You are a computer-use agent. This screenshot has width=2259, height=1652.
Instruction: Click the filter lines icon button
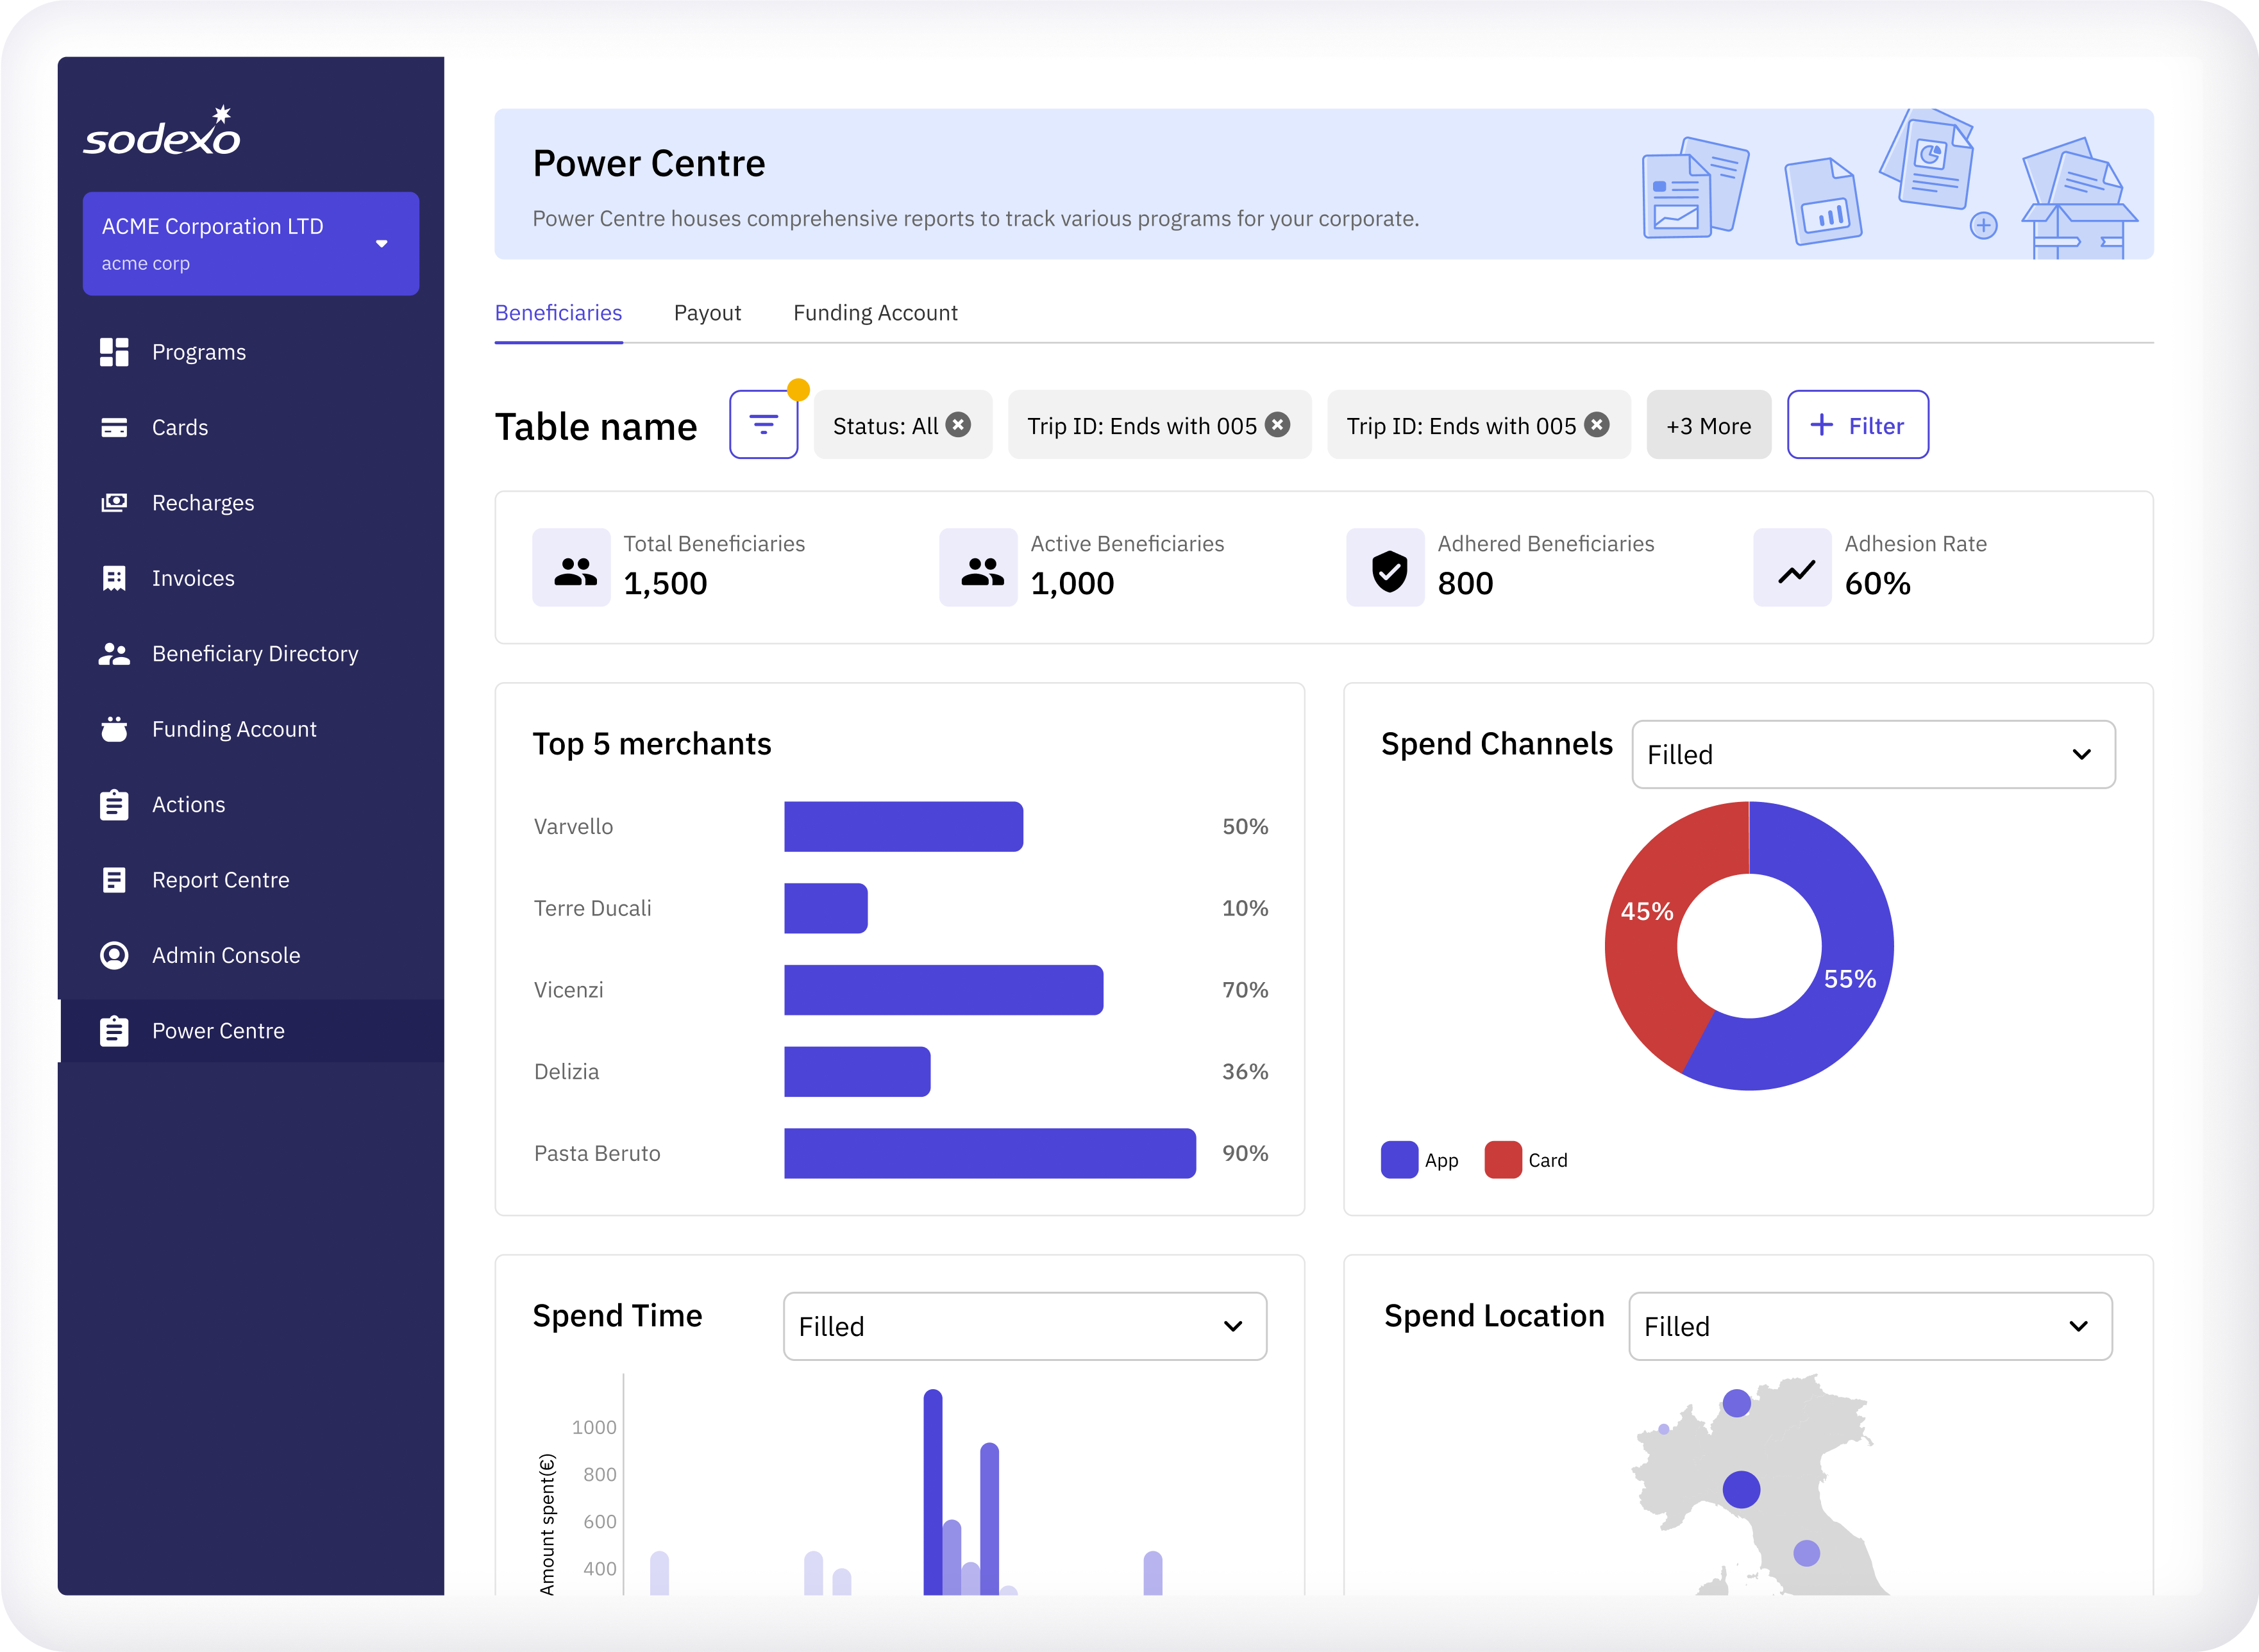click(763, 425)
